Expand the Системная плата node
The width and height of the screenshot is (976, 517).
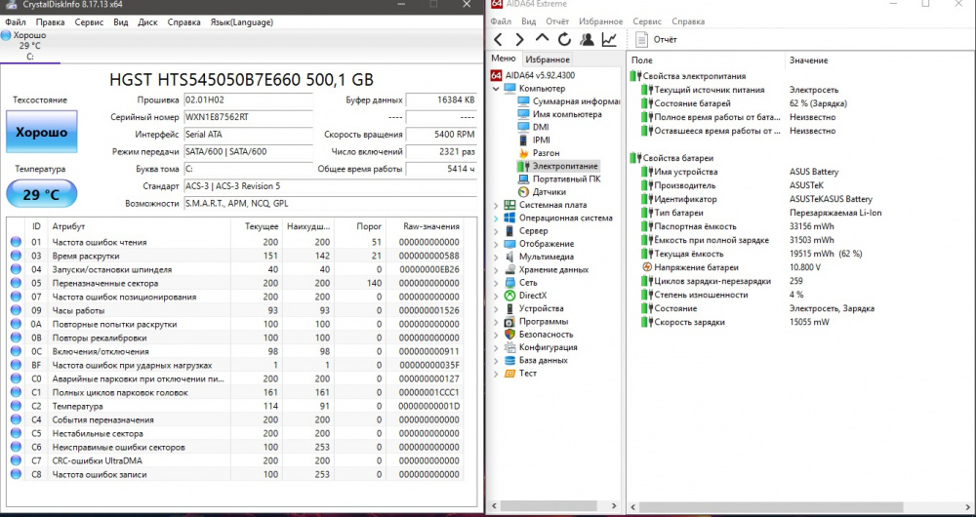tap(496, 205)
